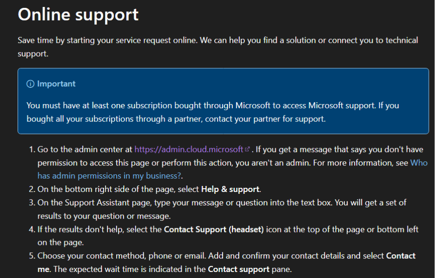Click the number 5 list marker
435x278 pixels.
click(x=32, y=256)
